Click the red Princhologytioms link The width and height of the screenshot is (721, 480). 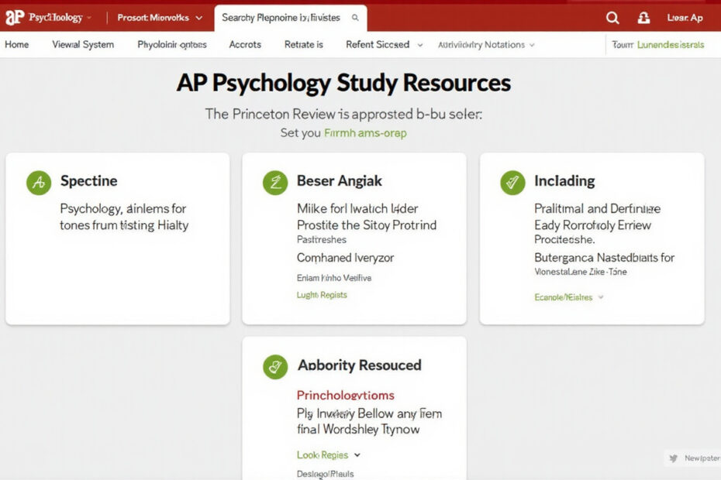pyautogui.click(x=345, y=395)
